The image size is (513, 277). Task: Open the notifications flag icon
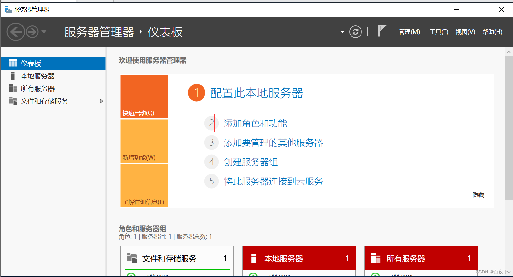point(382,31)
